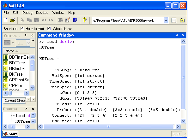Viewport: 188px width, 139px height.
Task: Switch to the Current Directory tab
Action: 15,101
